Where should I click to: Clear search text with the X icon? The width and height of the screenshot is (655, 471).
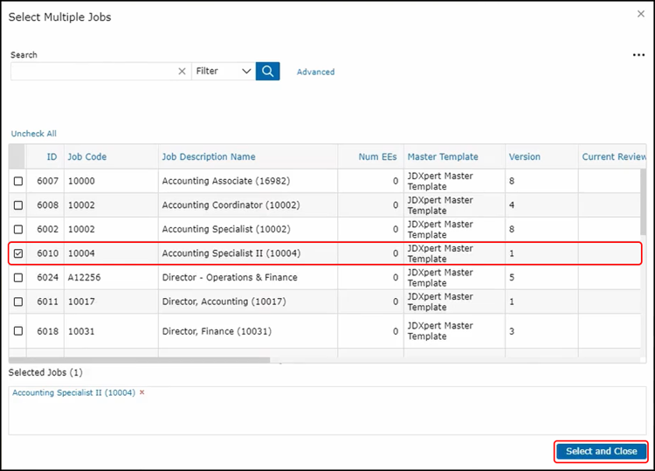182,72
